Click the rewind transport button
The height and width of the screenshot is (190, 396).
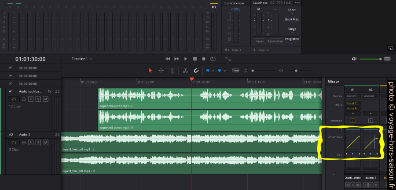point(168,59)
